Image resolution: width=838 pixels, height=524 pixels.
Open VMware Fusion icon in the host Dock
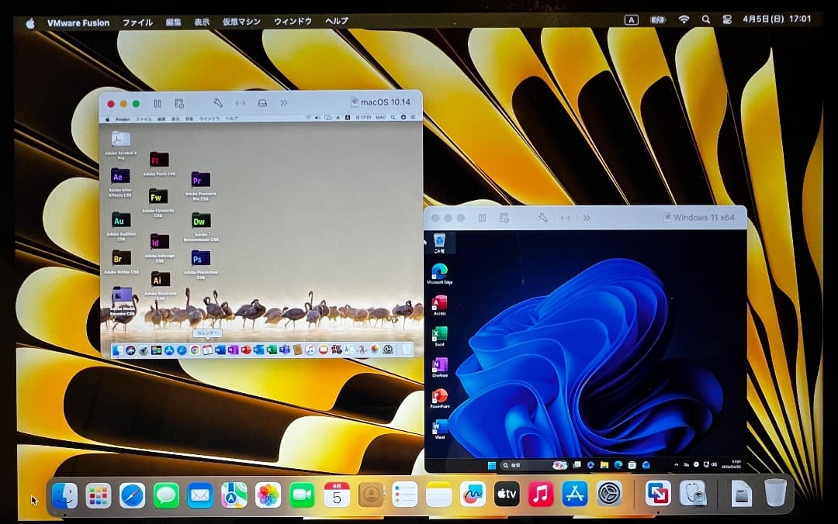coord(658,494)
